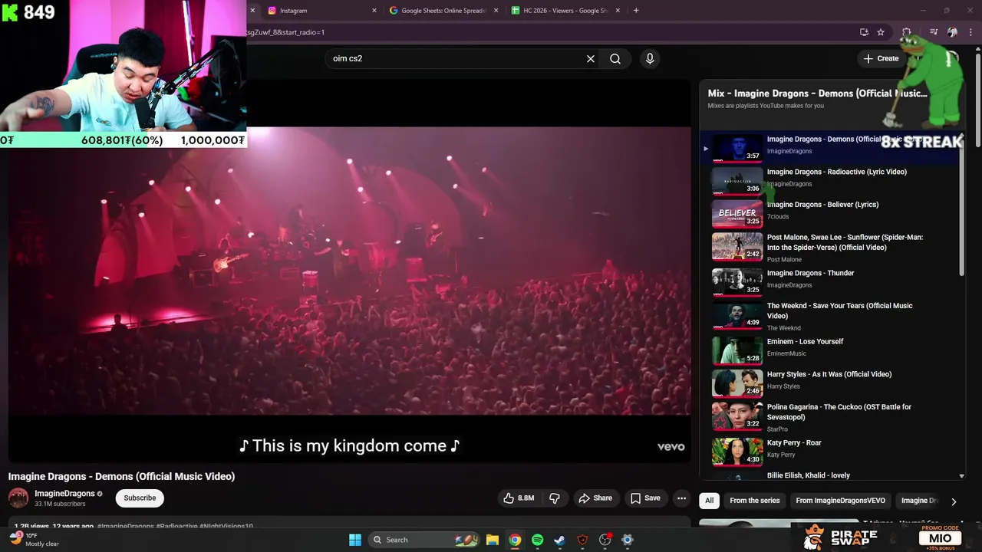The image size is (982, 552).
Task: Open The Cuckoo video thumbnail
Action: (x=737, y=416)
